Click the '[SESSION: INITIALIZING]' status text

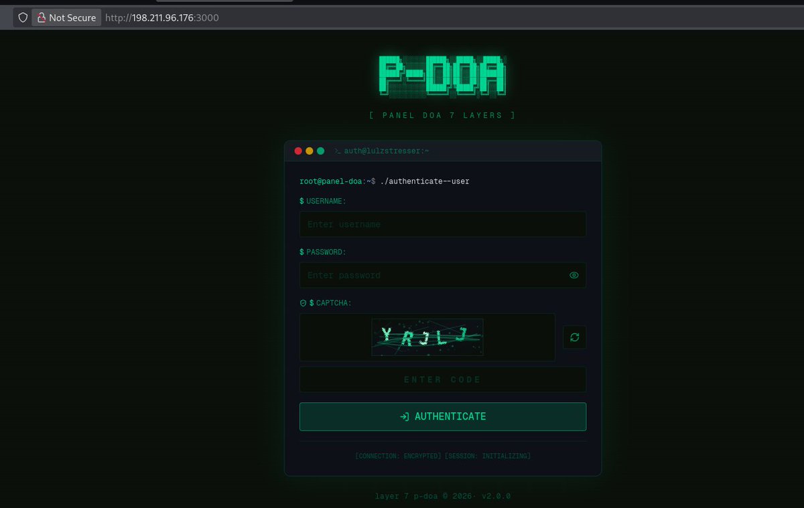coord(488,456)
